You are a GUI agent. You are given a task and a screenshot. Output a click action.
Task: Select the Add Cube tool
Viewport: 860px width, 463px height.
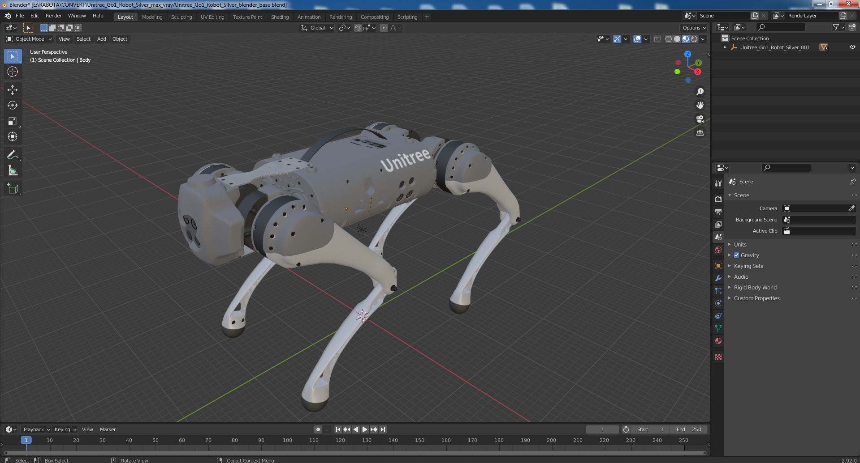(13, 189)
